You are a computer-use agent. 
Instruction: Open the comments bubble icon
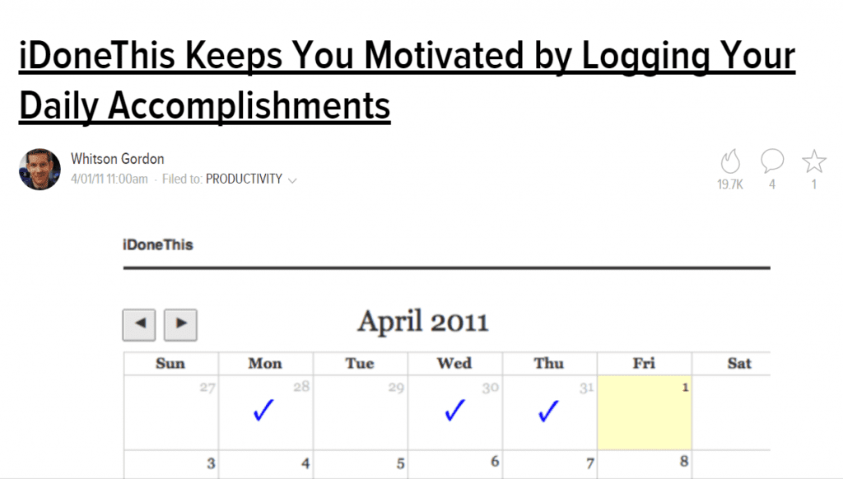pos(771,161)
